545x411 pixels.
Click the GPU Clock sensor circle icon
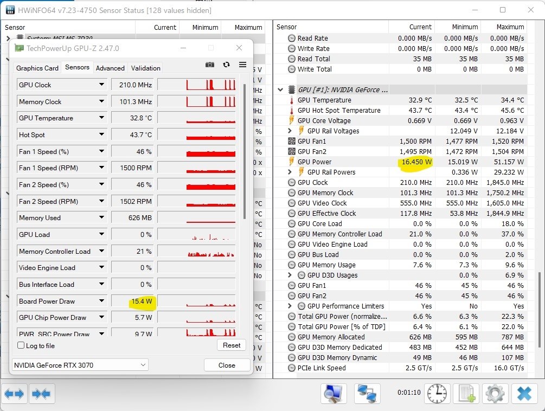292,182
